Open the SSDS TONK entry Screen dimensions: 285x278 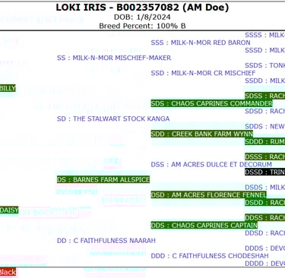pyautogui.click(x=264, y=65)
